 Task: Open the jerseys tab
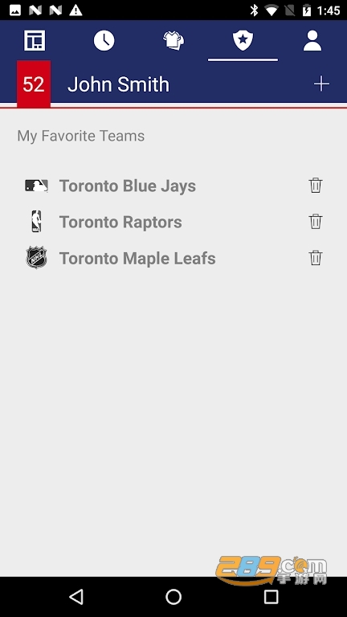coord(173,40)
